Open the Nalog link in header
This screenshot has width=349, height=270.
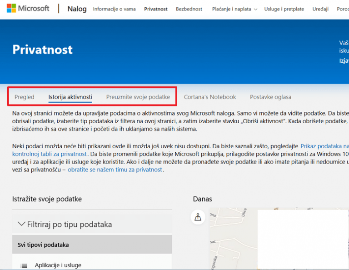click(77, 9)
